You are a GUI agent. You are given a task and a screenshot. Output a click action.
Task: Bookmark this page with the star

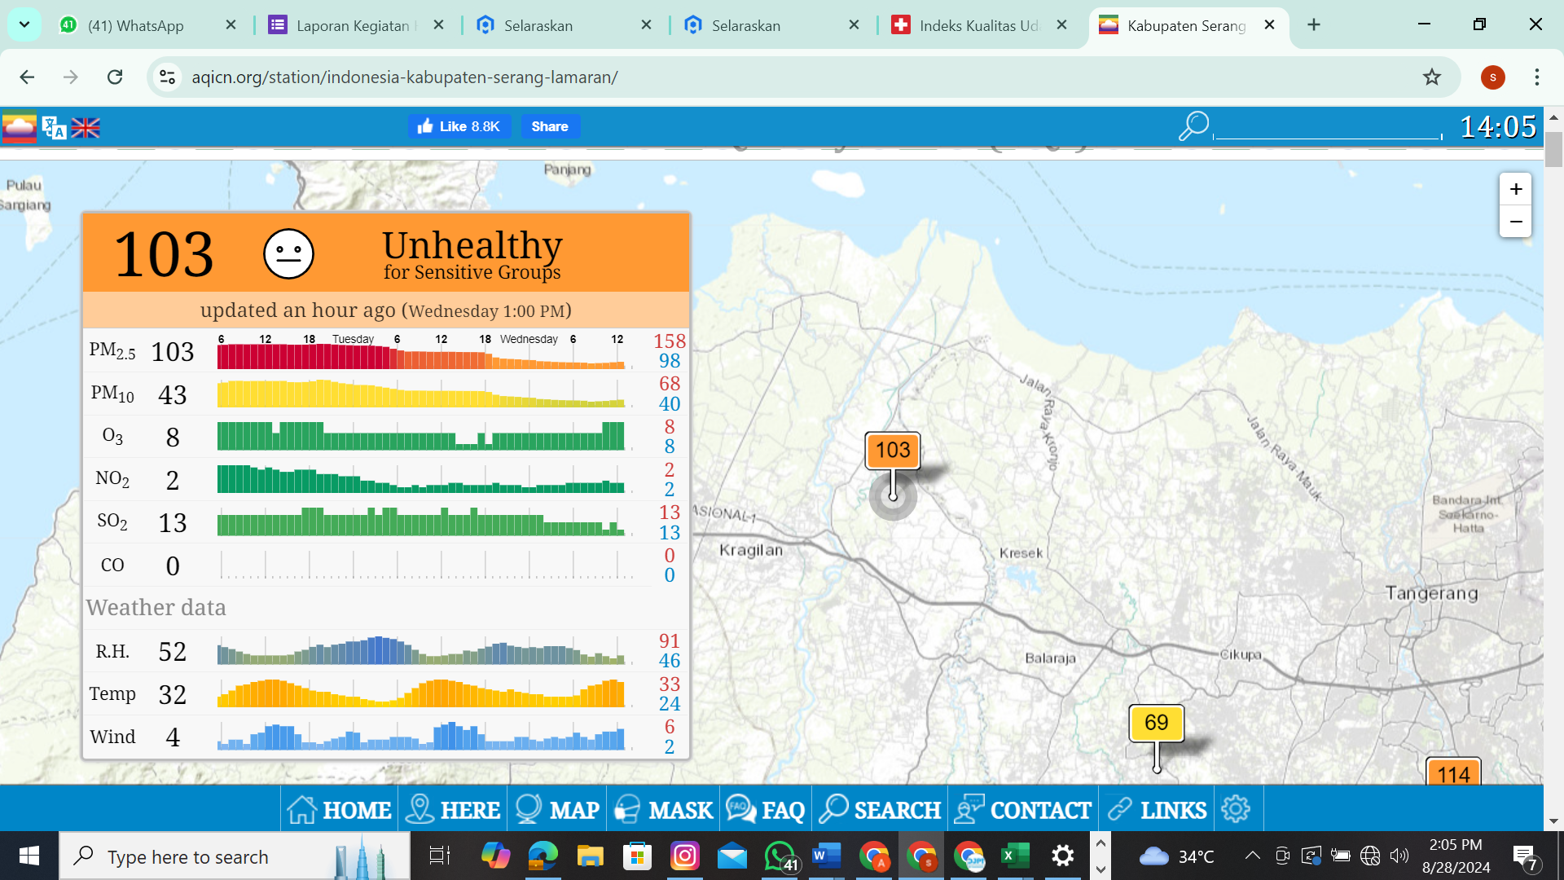pyautogui.click(x=1431, y=77)
